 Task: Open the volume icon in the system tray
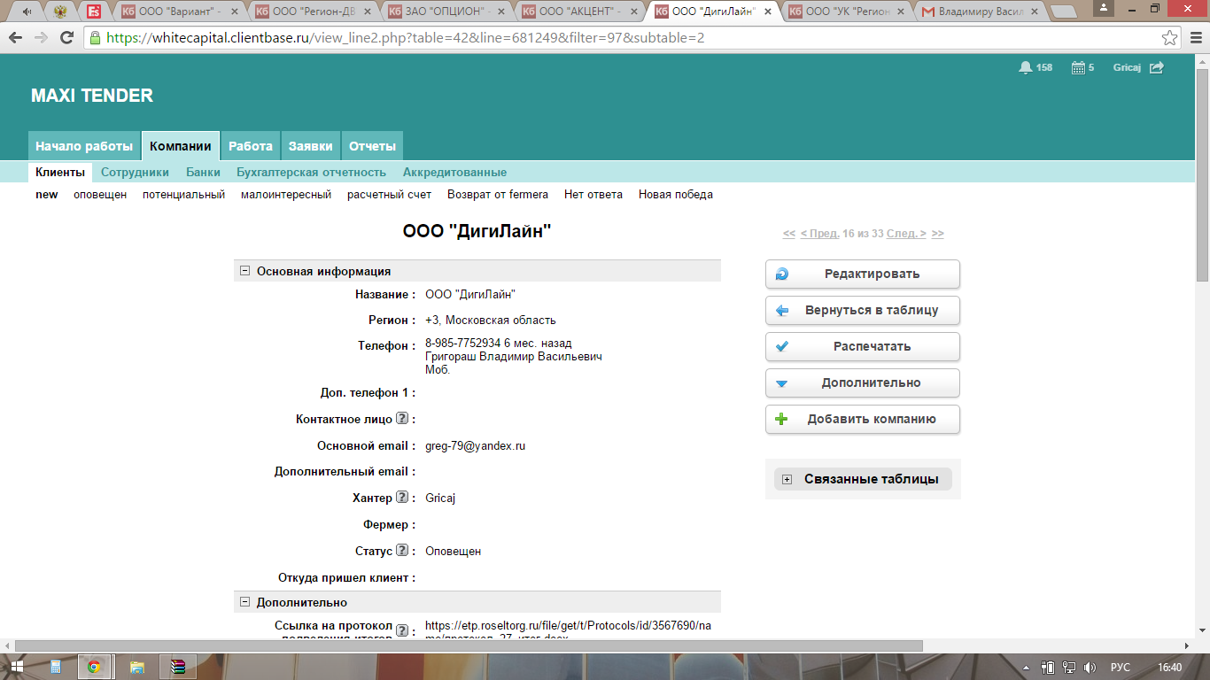pyautogui.click(x=1090, y=667)
